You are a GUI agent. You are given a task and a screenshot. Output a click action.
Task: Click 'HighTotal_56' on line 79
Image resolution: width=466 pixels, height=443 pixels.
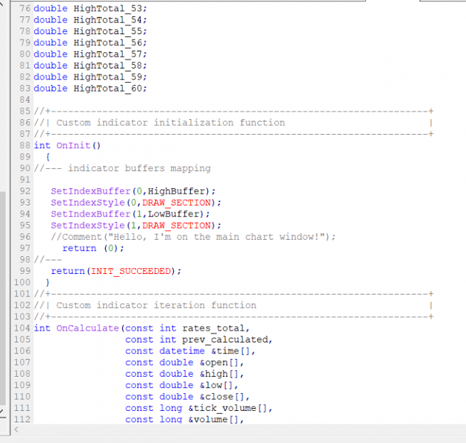pos(108,42)
